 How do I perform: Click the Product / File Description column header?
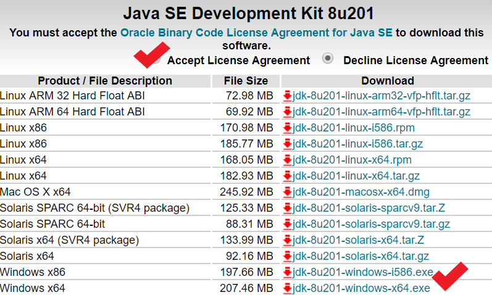coord(105,81)
